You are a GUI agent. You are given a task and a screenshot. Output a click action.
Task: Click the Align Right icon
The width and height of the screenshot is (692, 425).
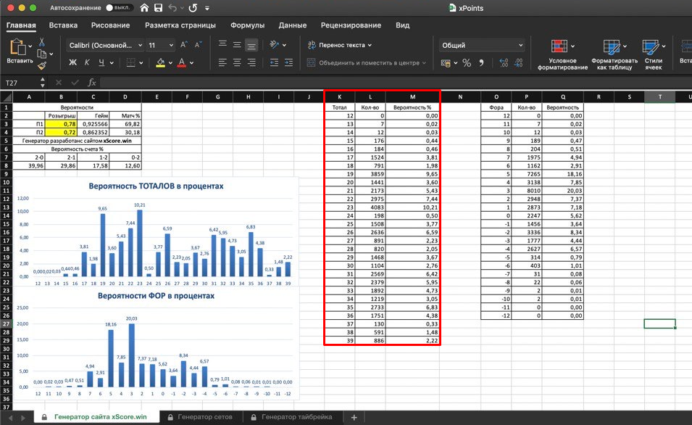coord(251,62)
